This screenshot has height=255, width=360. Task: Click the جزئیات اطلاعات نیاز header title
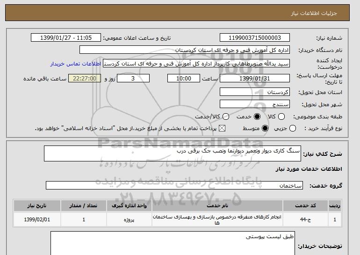314,13
